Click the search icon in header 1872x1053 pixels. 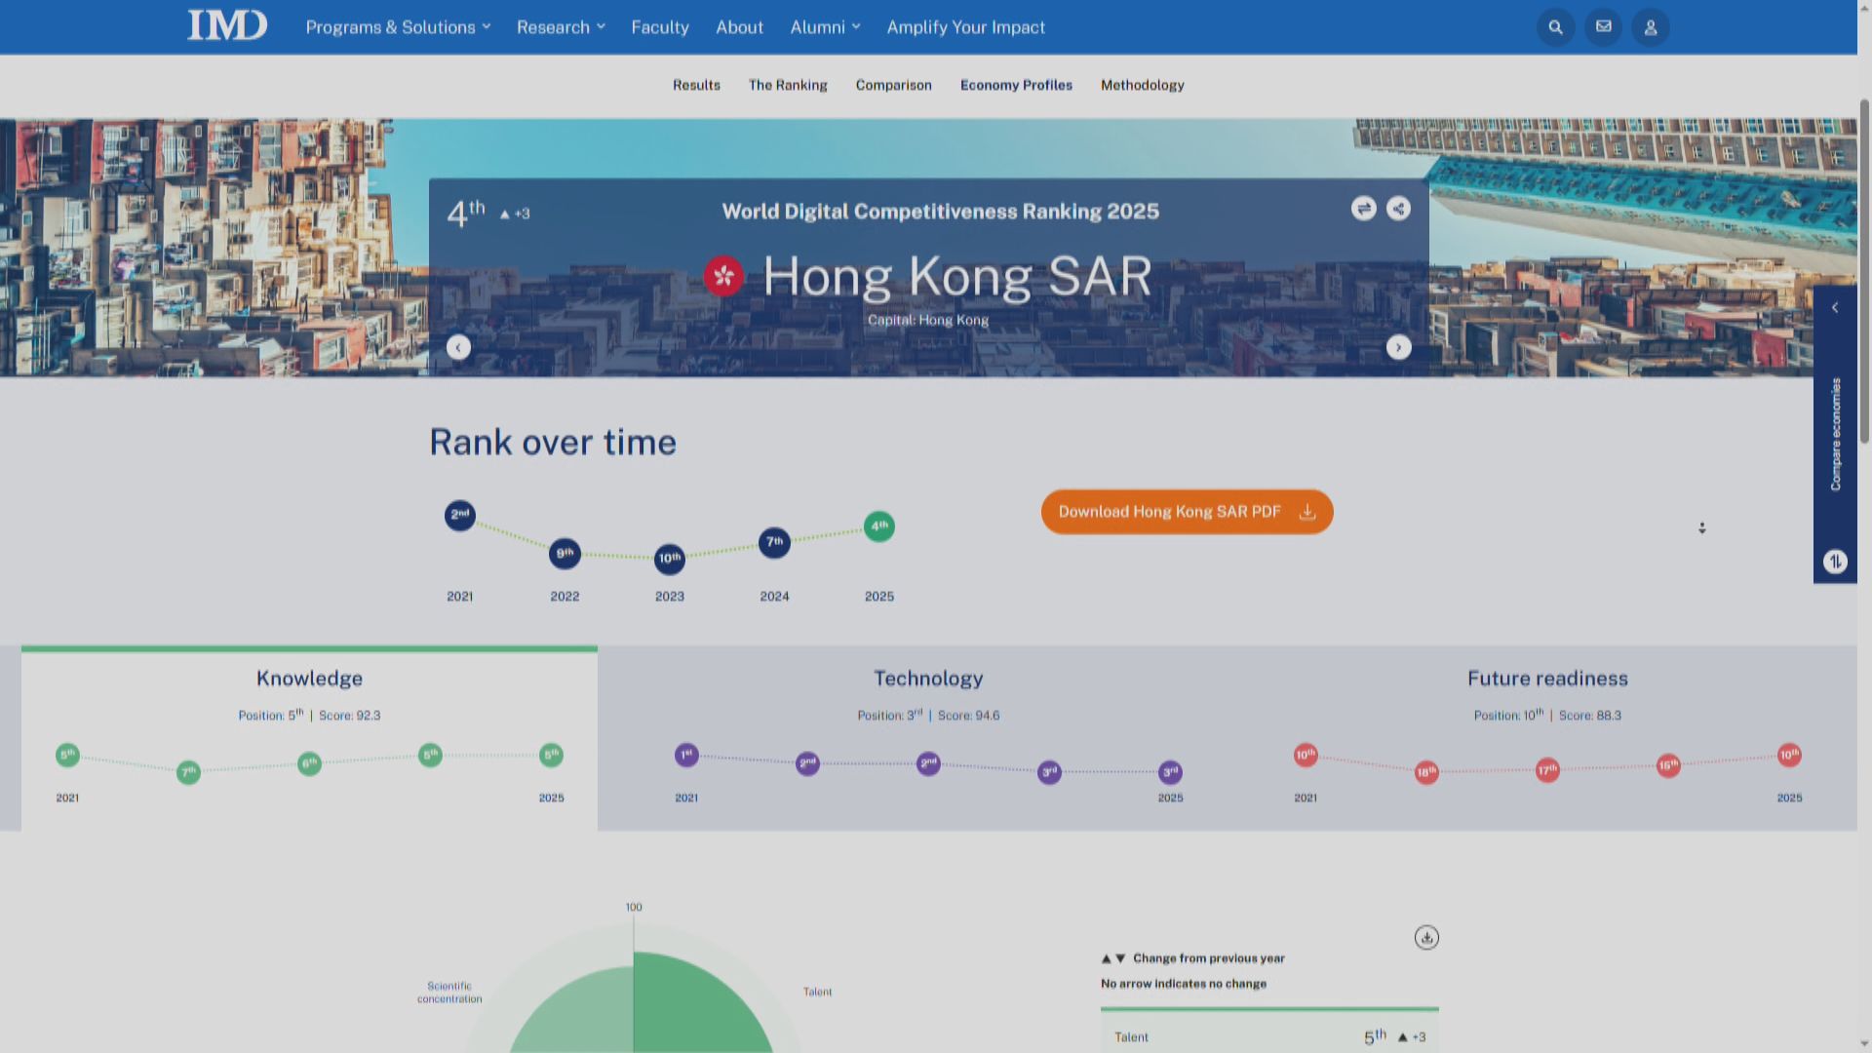pos(1555,27)
